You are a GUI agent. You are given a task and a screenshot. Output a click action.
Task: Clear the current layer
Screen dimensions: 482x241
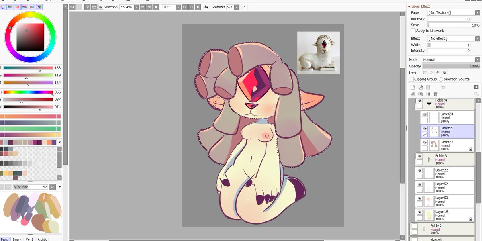pyautogui.click(x=428, y=94)
